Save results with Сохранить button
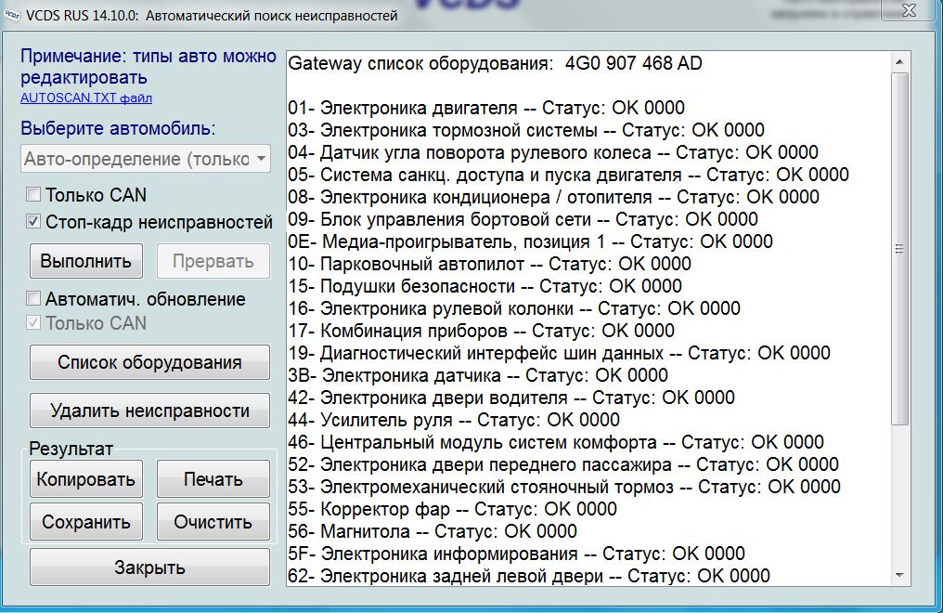Image resolution: width=943 pixels, height=613 pixels. point(86,522)
